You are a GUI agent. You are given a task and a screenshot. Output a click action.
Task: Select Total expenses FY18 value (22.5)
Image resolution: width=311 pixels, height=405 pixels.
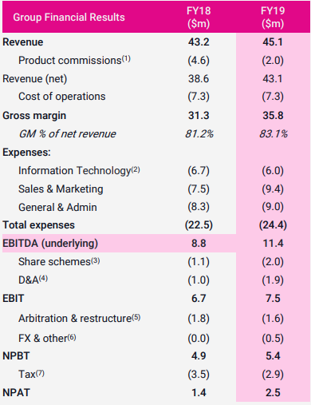pos(199,225)
